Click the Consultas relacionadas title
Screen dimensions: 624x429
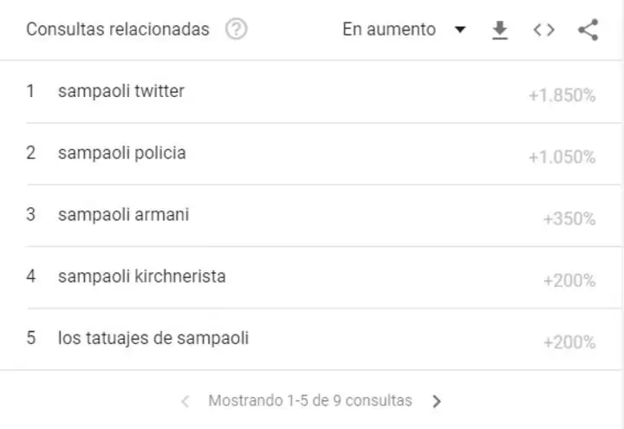coord(117,29)
